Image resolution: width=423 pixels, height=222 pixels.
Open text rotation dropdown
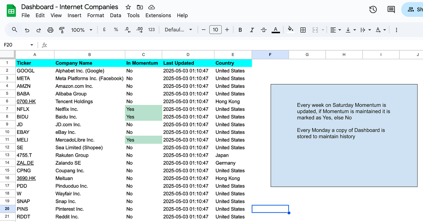click(x=381, y=30)
